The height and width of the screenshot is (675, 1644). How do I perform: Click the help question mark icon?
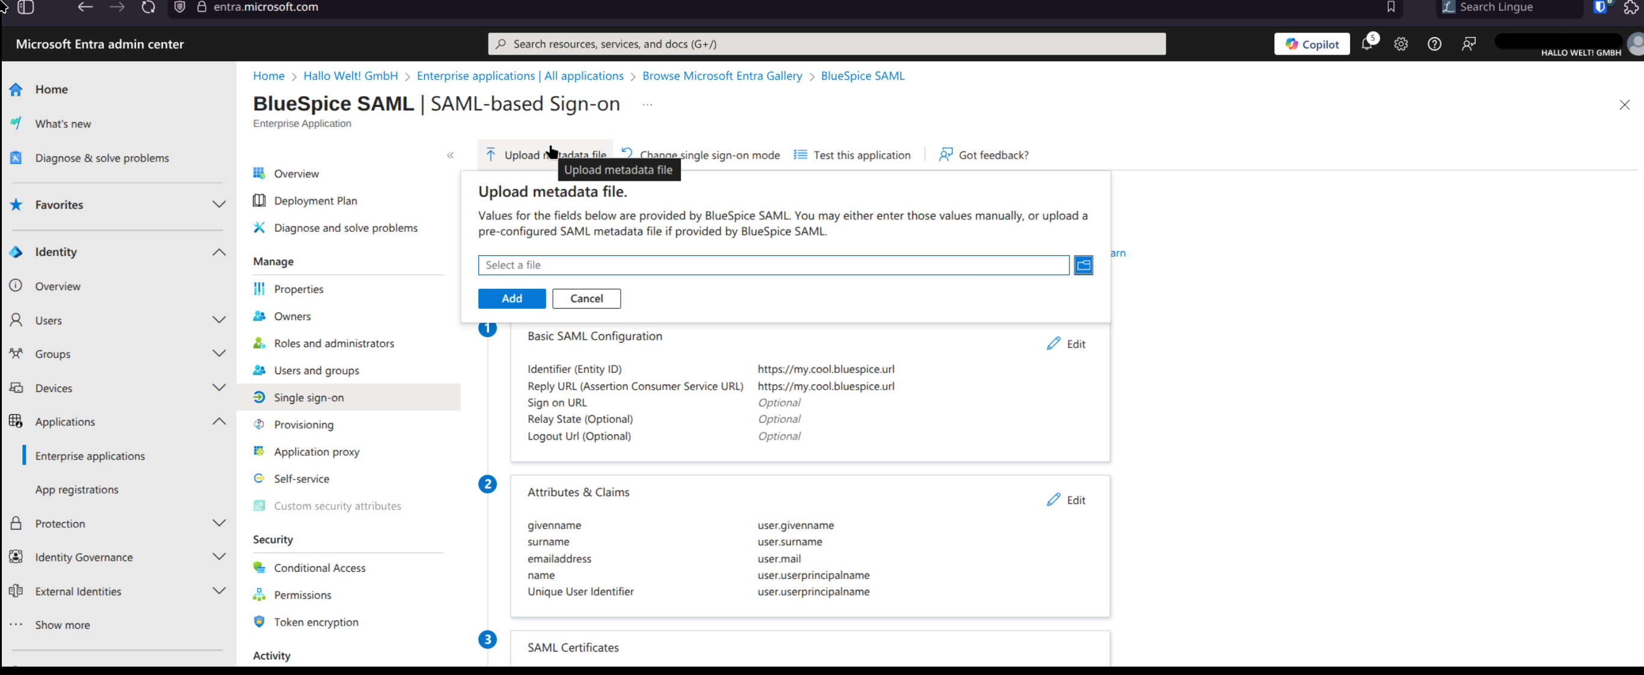1434,44
